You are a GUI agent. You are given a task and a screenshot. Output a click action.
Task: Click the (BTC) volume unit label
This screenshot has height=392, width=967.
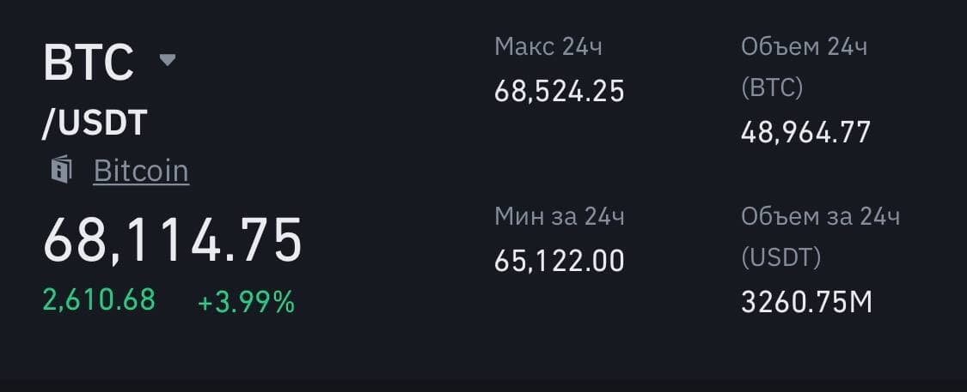[x=772, y=87]
